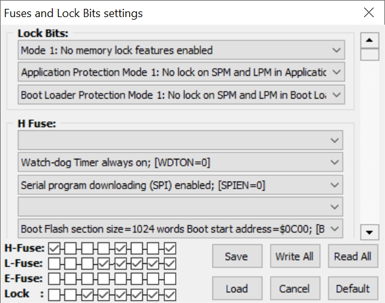Image resolution: width=385 pixels, height=303 pixels.
Task: Click the Save button
Action: [236, 257]
